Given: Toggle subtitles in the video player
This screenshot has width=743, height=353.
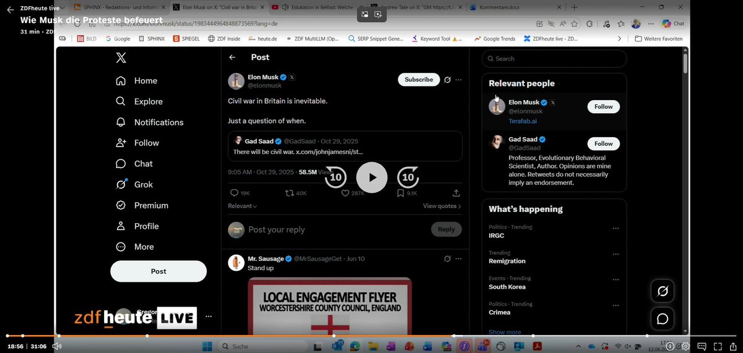Looking at the screenshot, I should point(702,346).
